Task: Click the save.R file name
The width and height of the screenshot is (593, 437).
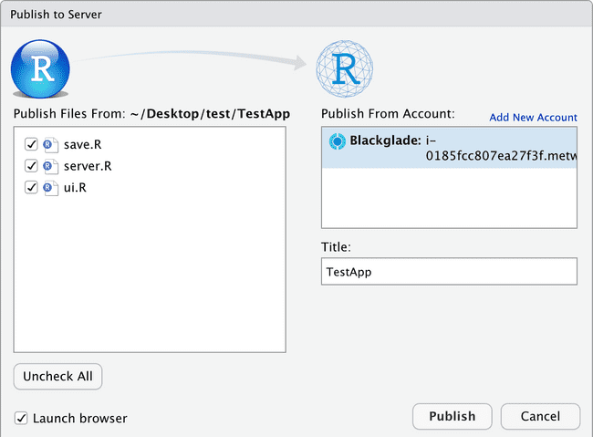Action: (x=82, y=144)
